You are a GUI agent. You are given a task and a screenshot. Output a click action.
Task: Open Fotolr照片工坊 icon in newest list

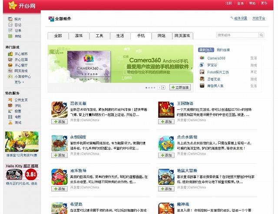pyautogui.click(x=202, y=72)
